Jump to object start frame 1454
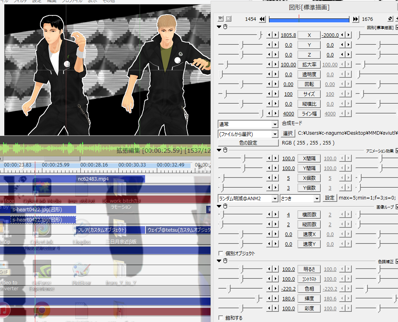The height and width of the screenshot is (322, 398). coord(262,19)
